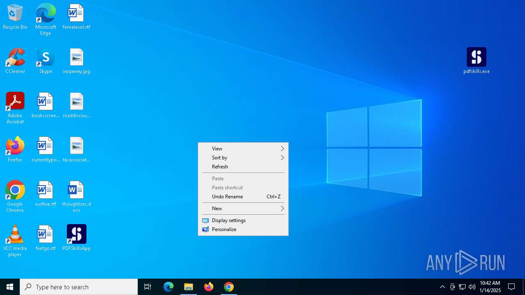Select the Microsoft Edge desktop shortcut
Screen dimensions: 525x295
pos(46,20)
